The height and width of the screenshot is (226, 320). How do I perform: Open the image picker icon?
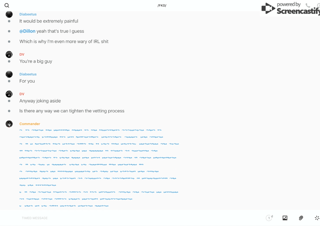[285, 218]
